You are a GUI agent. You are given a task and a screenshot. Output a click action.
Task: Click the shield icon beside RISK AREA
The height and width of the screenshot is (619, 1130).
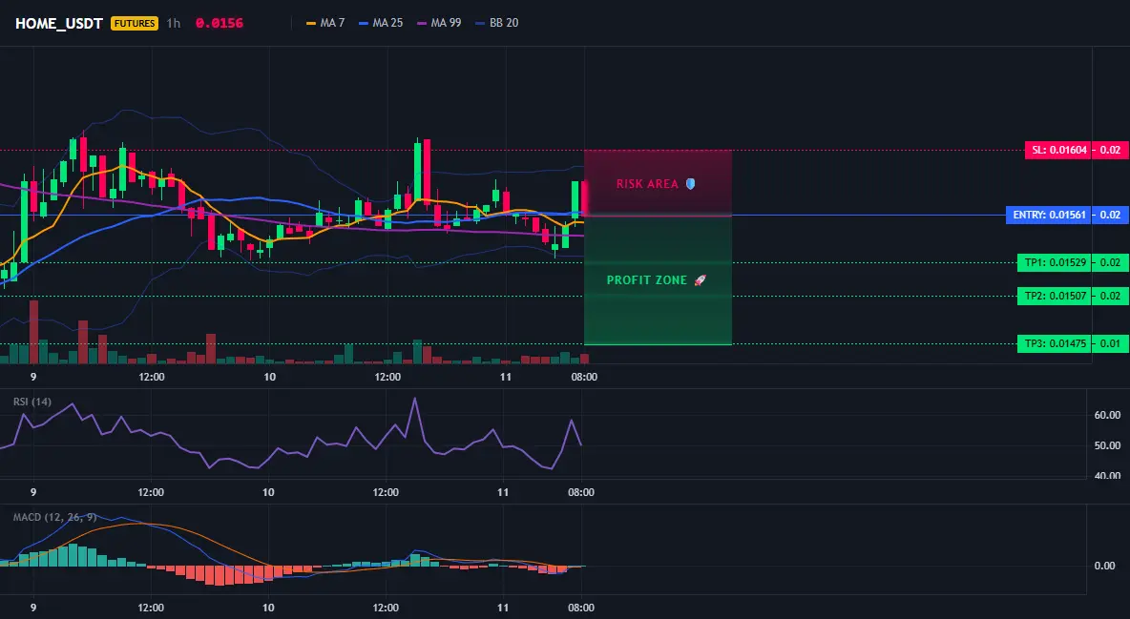(x=690, y=184)
